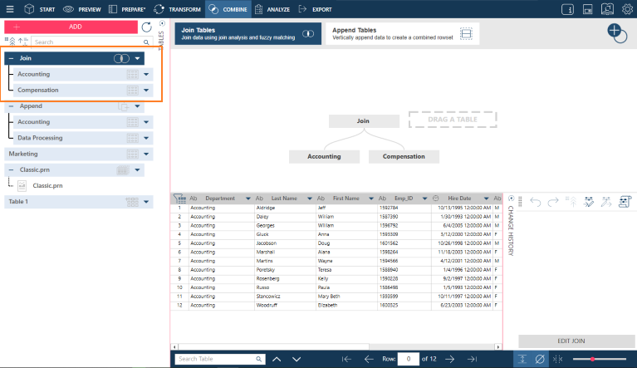This screenshot has width=637, height=368.
Task: Open Compensation dropdown under Join
Action: 146,91
